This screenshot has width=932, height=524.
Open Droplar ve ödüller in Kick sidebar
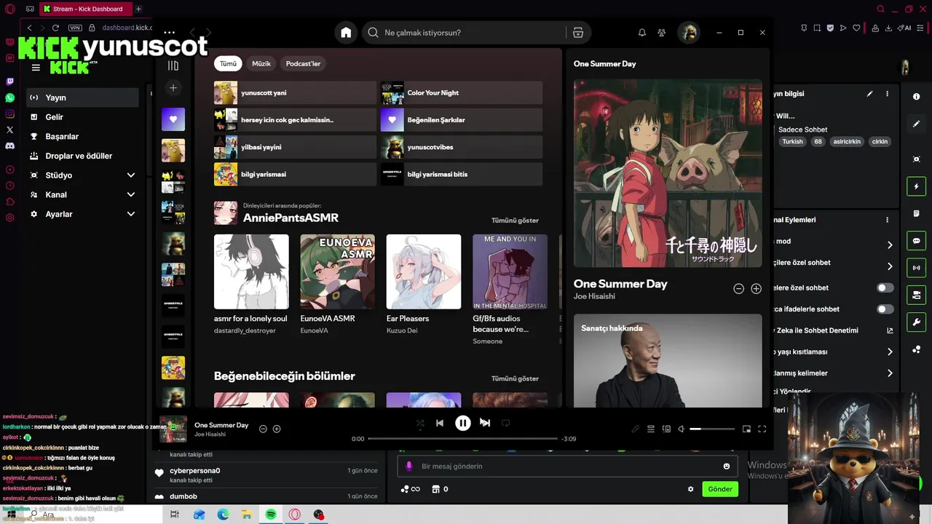click(82, 156)
